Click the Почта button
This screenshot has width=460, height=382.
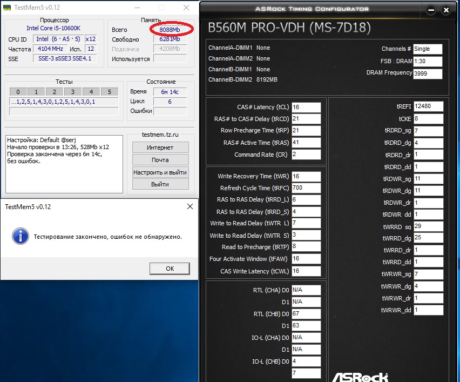pyautogui.click(x=160, y=160)
